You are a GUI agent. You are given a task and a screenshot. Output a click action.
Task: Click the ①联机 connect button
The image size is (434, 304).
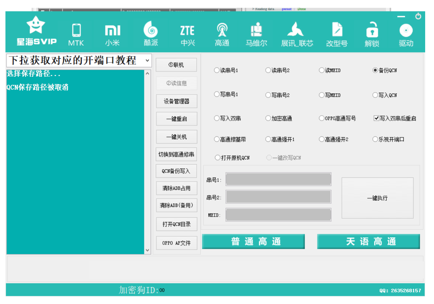pos(176,65)
